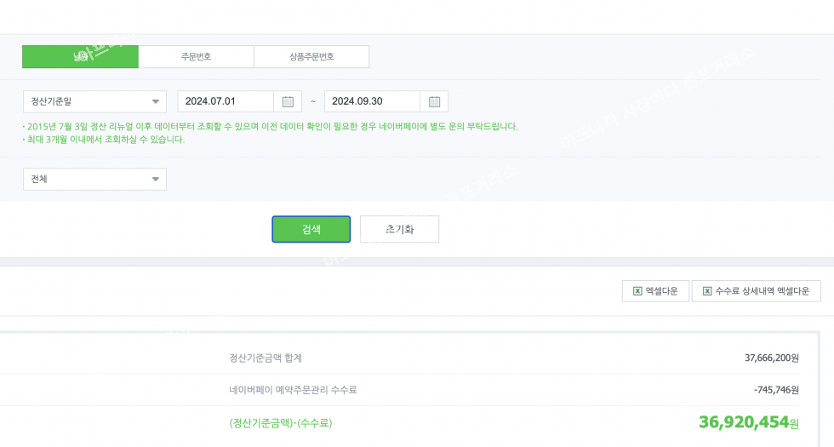The height and width of the screenshot is (447, 834).
Task: Open the 전체 filter dropdown
Action: pos(94,179)
